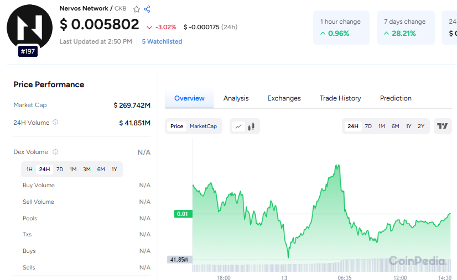Click the 06:35 time axis label
Viewport: 457px width, 280px height.
[x=345, y=278]
